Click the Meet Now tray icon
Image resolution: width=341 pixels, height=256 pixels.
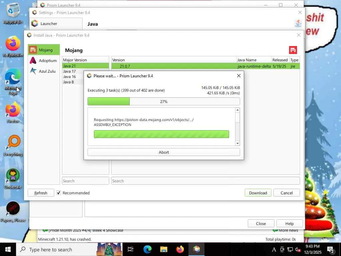(x=282, y=249)
